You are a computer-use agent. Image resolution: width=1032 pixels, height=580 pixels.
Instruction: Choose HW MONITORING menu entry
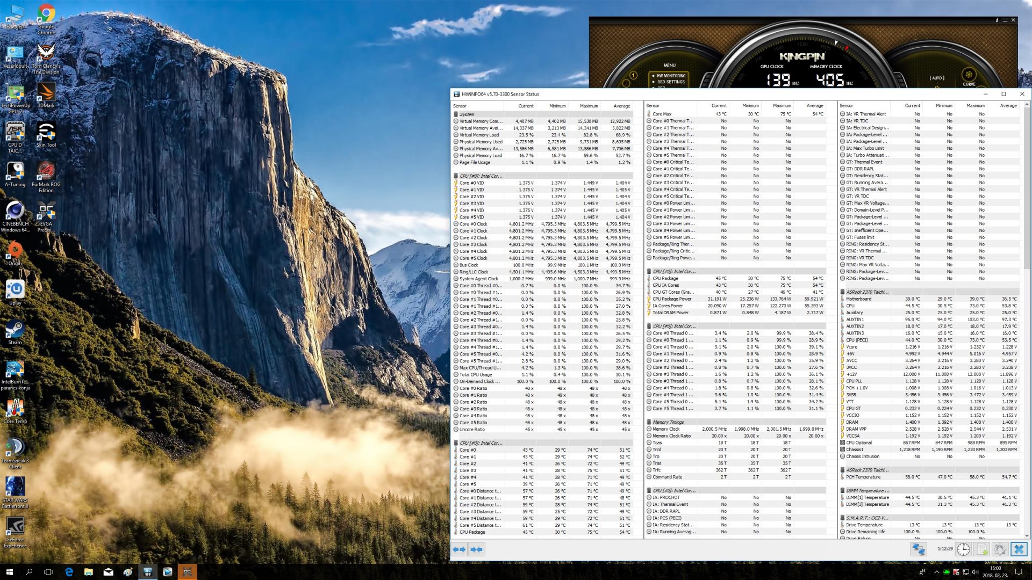click(x=671, y=76)
